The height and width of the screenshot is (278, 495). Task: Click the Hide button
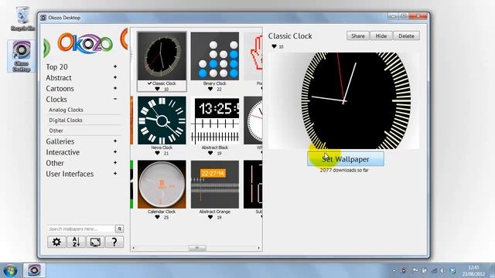click(x=381, y=36)
